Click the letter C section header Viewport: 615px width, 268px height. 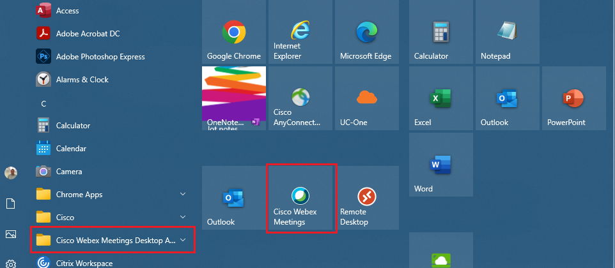[43, 103]
